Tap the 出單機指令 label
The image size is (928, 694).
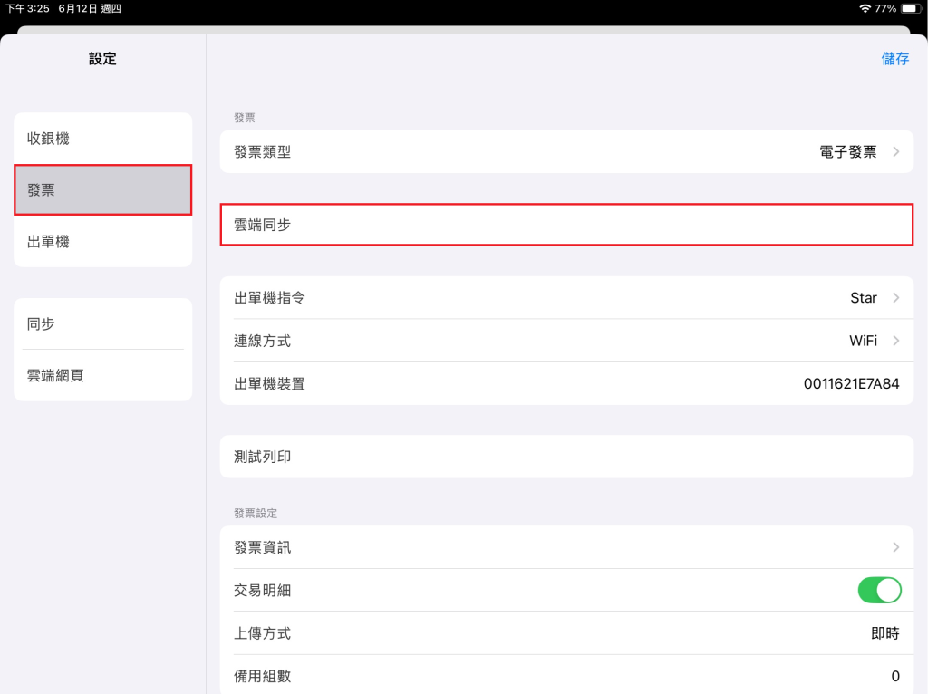point(269,297)
